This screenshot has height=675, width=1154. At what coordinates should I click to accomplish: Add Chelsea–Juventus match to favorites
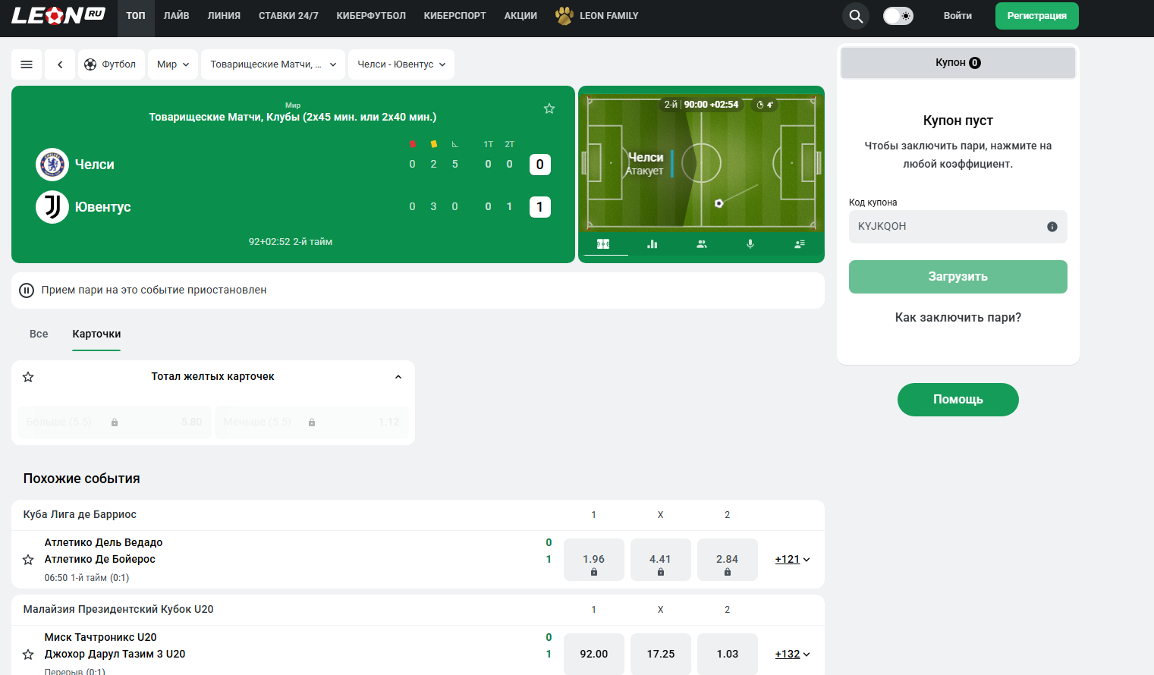pyautogui.click(x=549, y=108)
